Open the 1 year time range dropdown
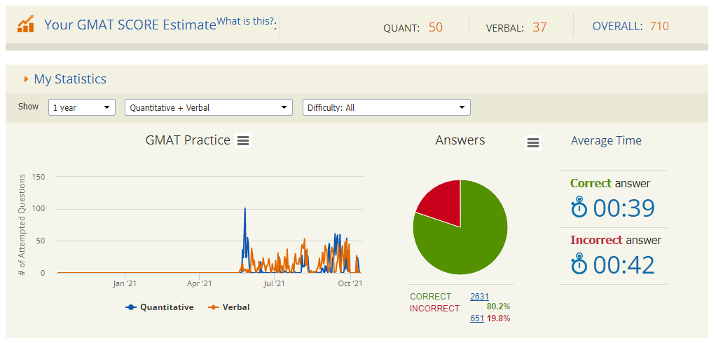 (82, 107)
